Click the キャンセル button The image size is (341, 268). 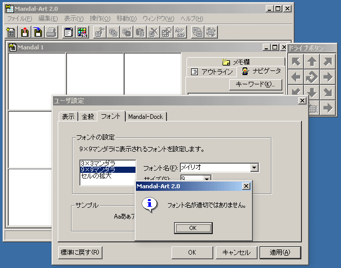point(236,253)
